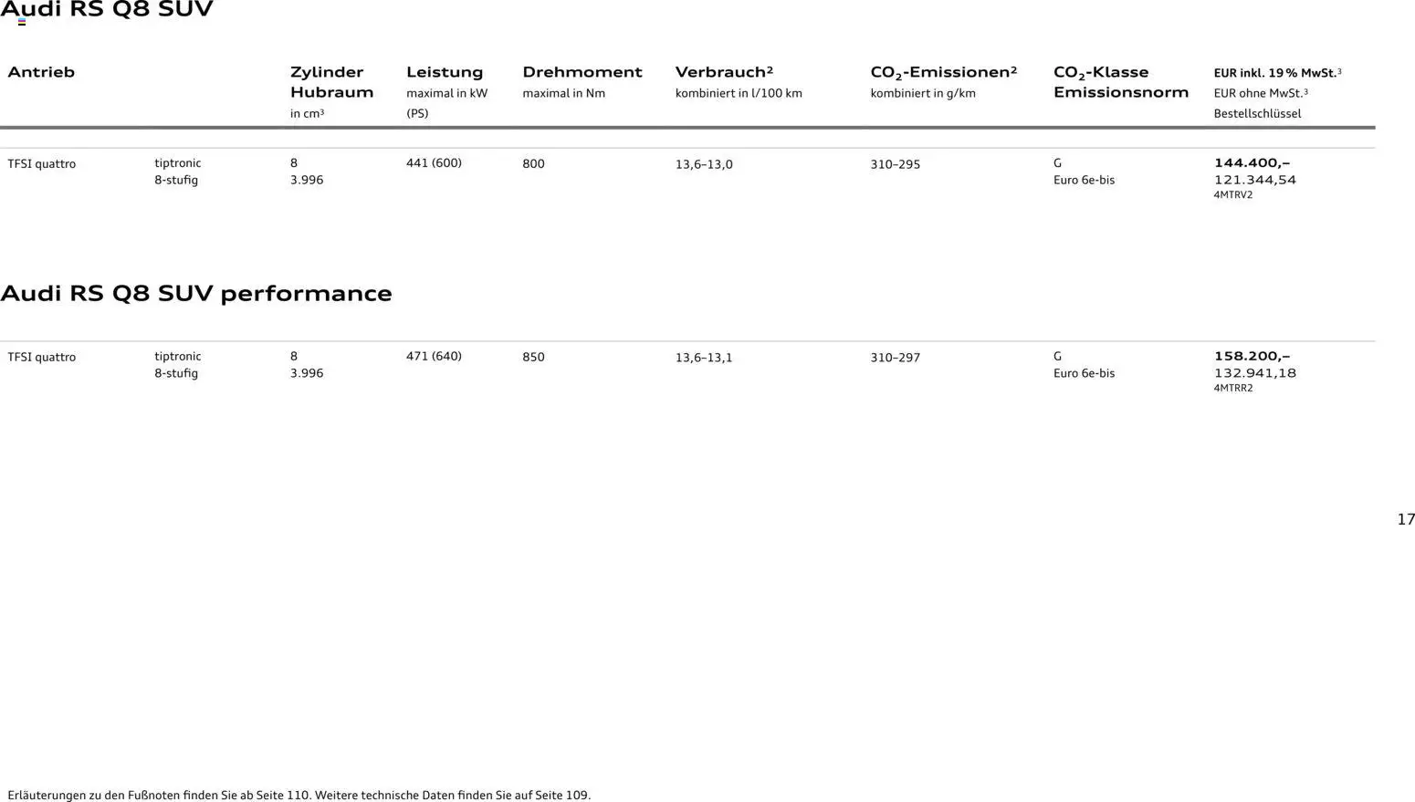The width and height of the screenshot is (1415, 802).
Task: Click the small CMYK color mark under the title
Action: [x=21, y=22]
